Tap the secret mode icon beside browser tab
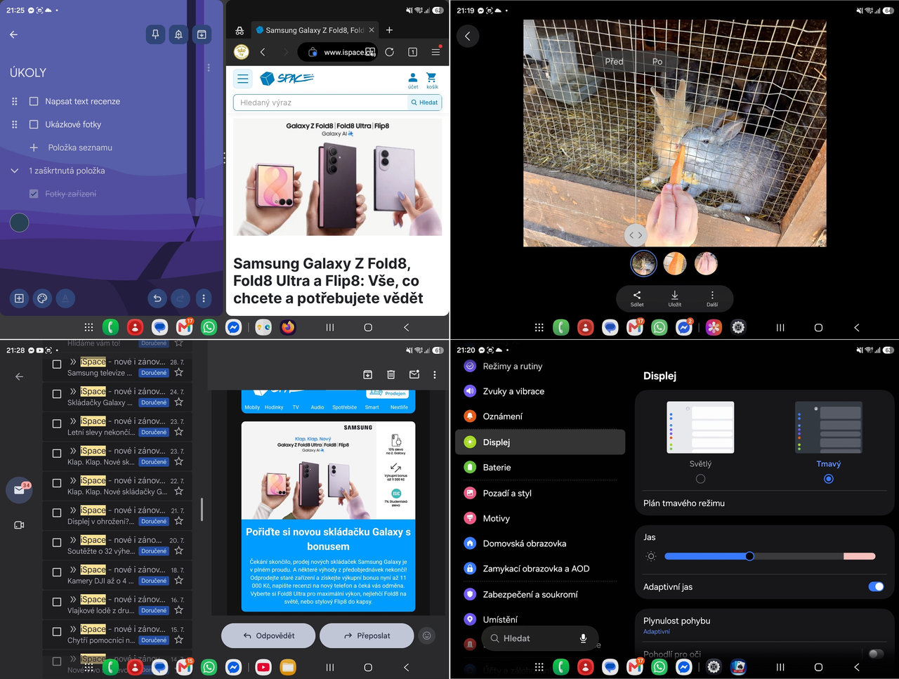Viewport: 899px width, 679px height. 239,30
